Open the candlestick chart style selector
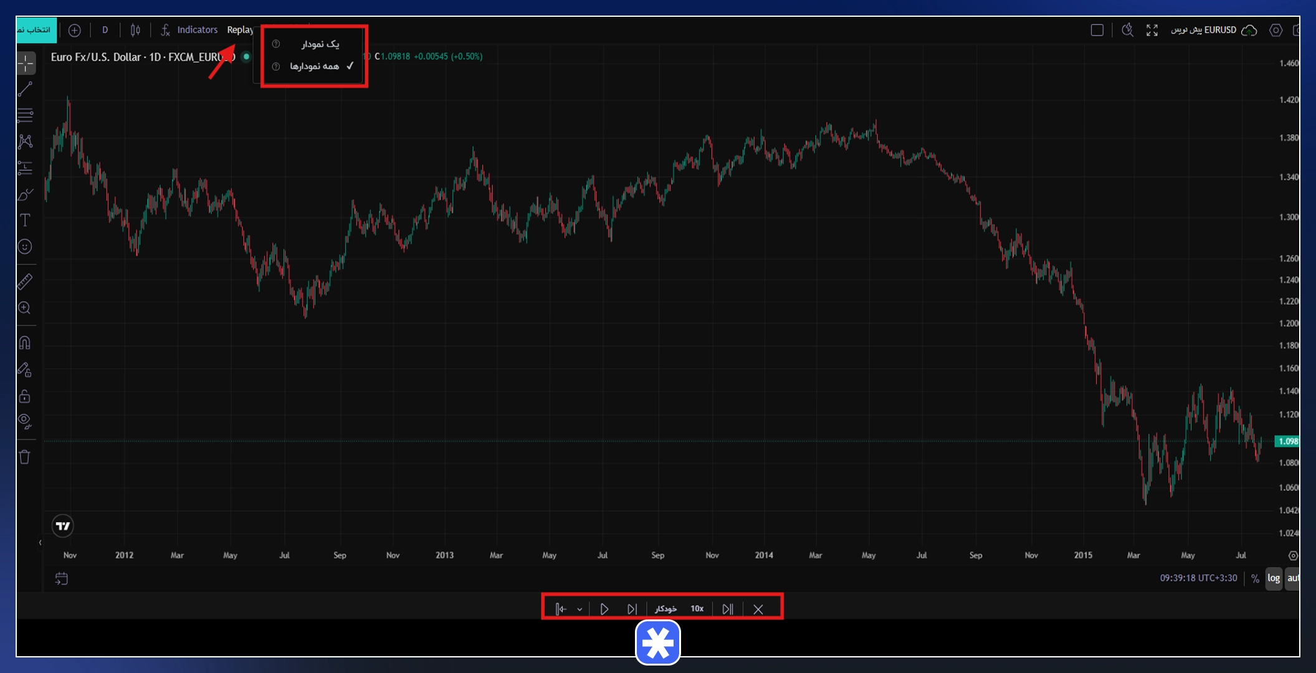Screen dimensions: 1316x673 (135, 30)
